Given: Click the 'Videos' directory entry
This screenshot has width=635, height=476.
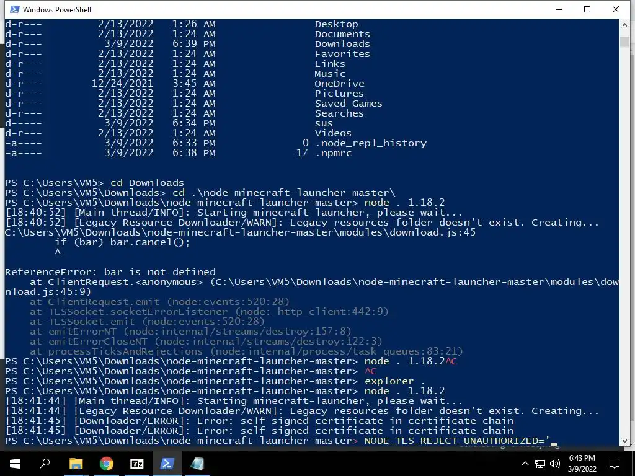Looking at the screenshot, I should coord(333,133).
